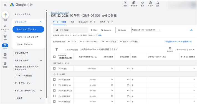Click the 作成 plus button
This screenshot has width=197, height=104.
(x=5, y=15)
